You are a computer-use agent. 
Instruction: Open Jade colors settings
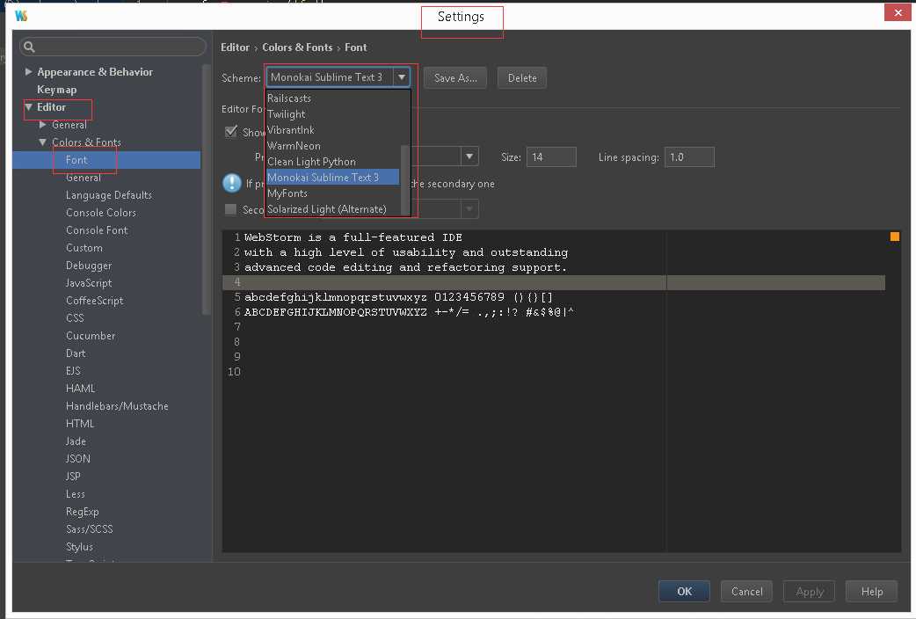(x=76, y=441)
